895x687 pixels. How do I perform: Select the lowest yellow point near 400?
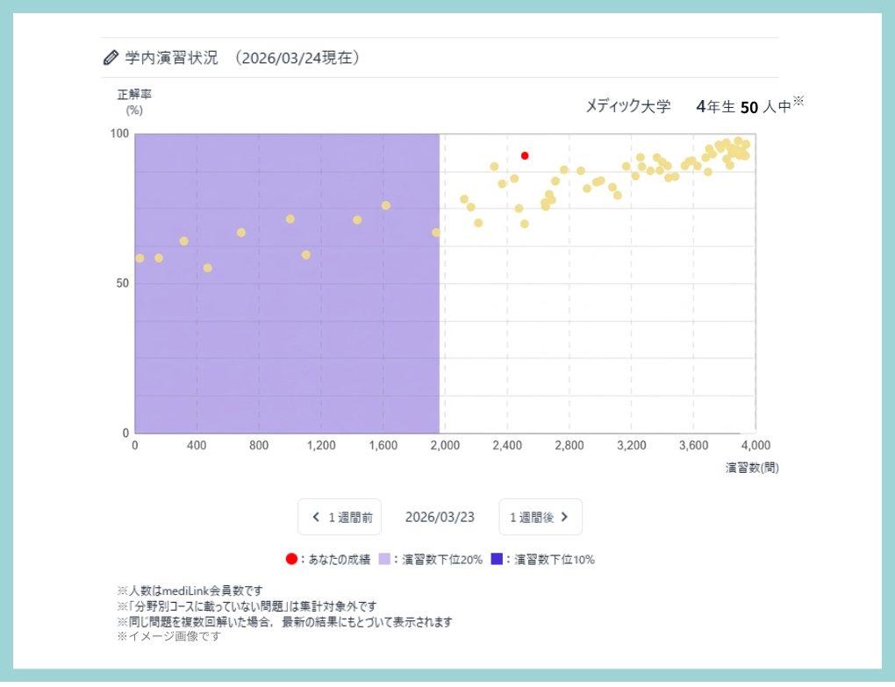coord(207,268)
